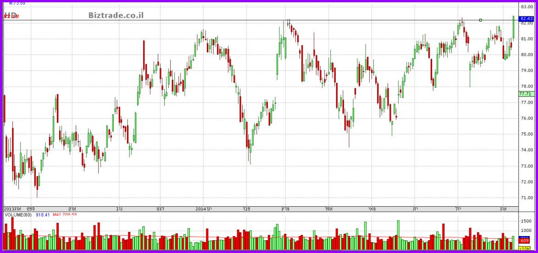Click the HD ticker symbol label

pyautogui.click(x=10, y=15)
